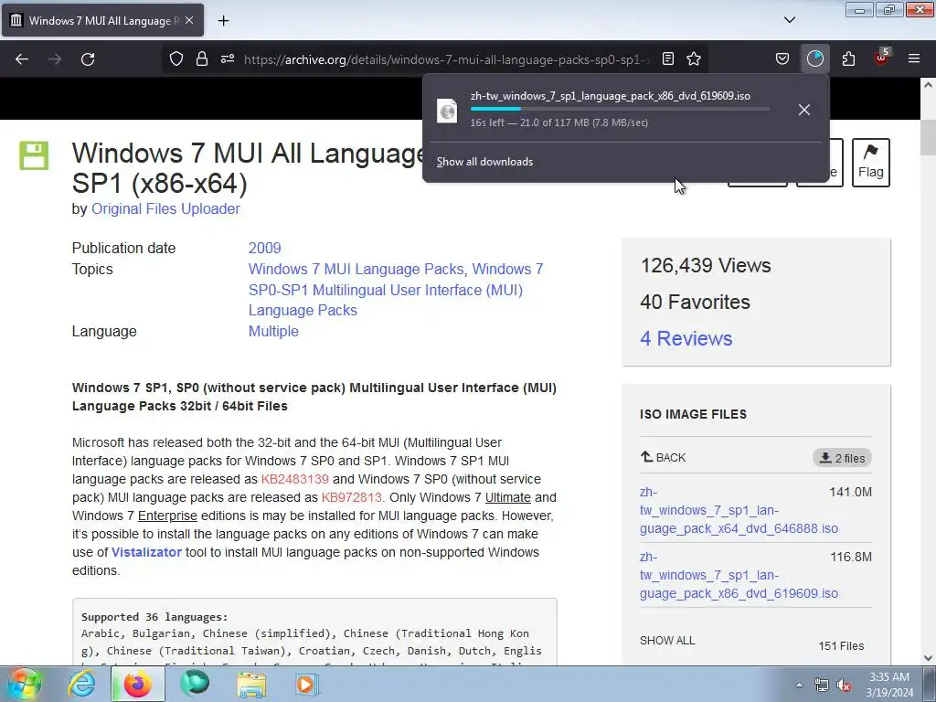The image size is (936, 702).
Task: Open the Firefox hamburger application menu
Action: pos(914,58)
